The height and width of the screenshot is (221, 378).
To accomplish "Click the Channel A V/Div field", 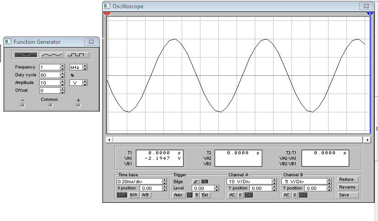I will click(249, 181).
